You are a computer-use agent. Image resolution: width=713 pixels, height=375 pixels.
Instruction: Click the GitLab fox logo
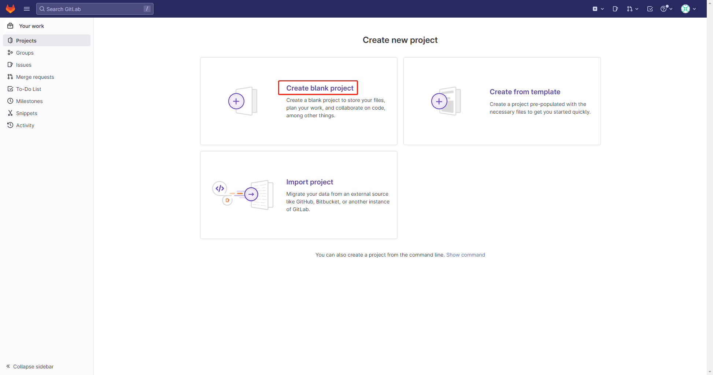[10, 9]
